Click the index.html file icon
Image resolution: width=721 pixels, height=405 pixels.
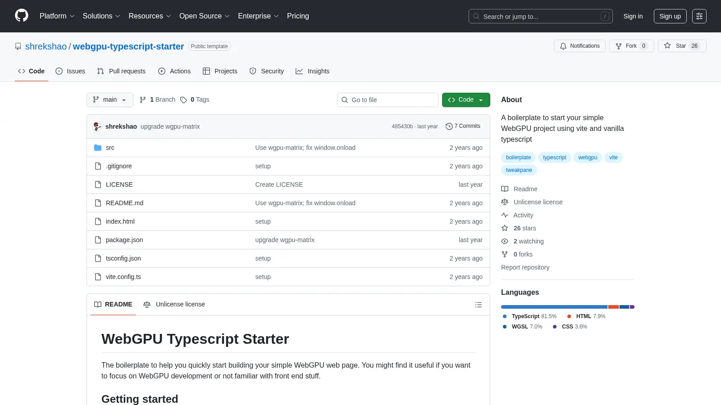[98, 221]
